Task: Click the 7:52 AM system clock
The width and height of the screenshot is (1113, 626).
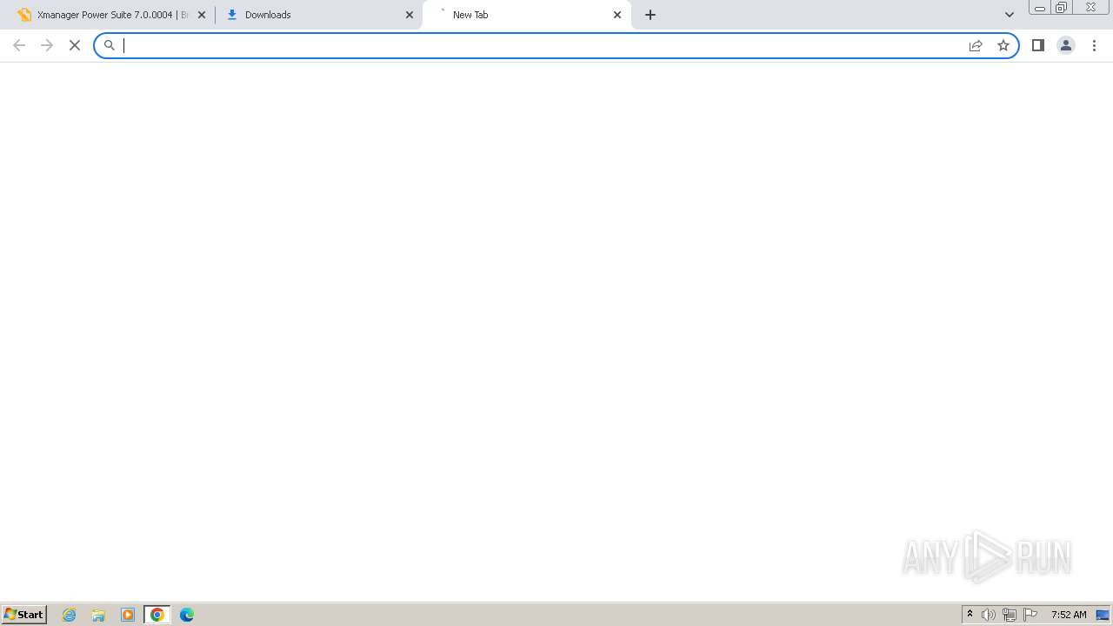Action: coord(1069,615)
